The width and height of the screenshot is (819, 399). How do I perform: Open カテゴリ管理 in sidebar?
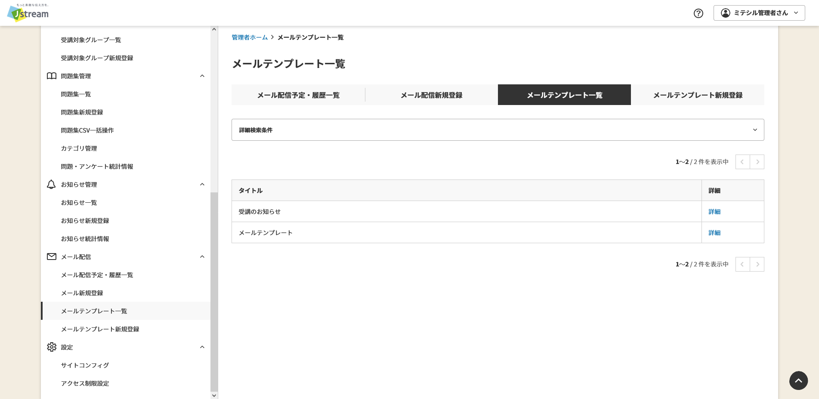(79, 148)
